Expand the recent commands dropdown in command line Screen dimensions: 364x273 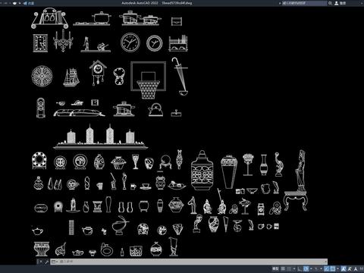point(57,262)
